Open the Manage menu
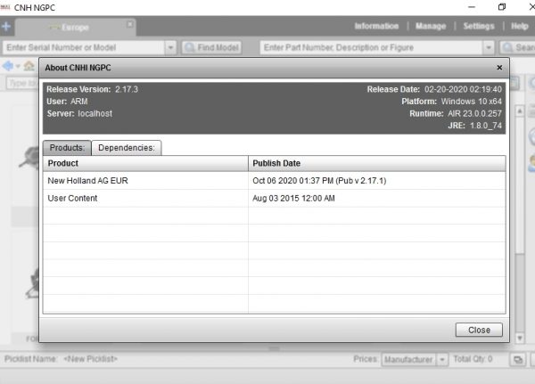The width and height of the screenshot is (535, 384). coord(431,26)
